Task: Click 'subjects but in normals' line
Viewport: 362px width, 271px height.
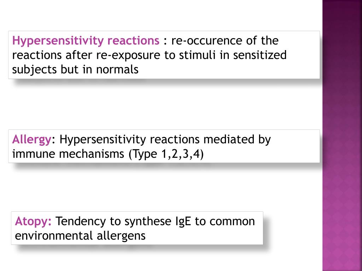Action: 75,70
